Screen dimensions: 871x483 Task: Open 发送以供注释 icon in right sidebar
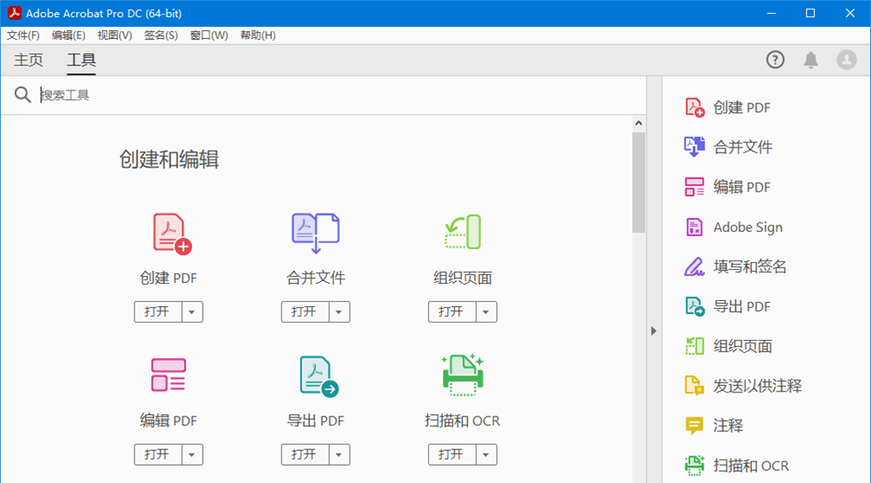[x=694, y=386]
